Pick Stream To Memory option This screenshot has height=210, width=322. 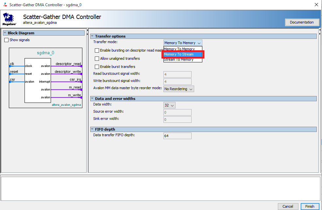pos(183,60)
